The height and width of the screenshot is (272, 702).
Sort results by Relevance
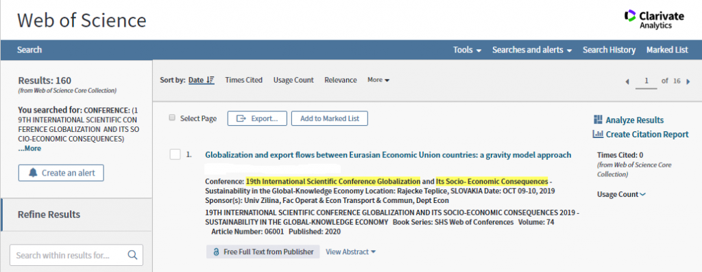pos(341,80)
